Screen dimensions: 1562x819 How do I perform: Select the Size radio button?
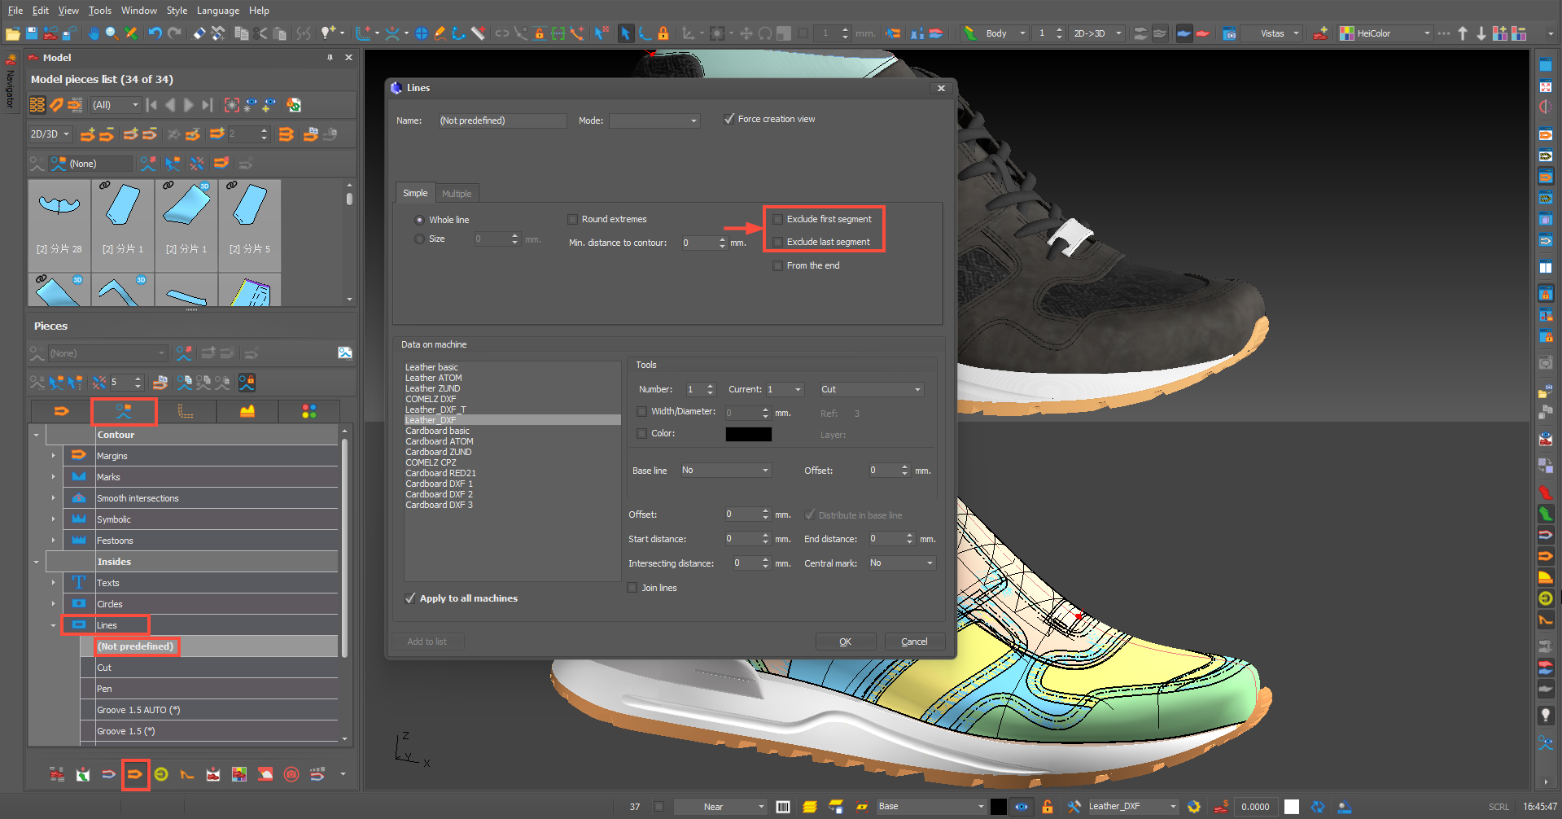tap(420, 239)
